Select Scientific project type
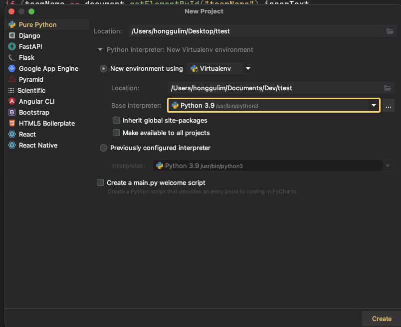Viewport: 401px width, 327px height. [47, 91]
